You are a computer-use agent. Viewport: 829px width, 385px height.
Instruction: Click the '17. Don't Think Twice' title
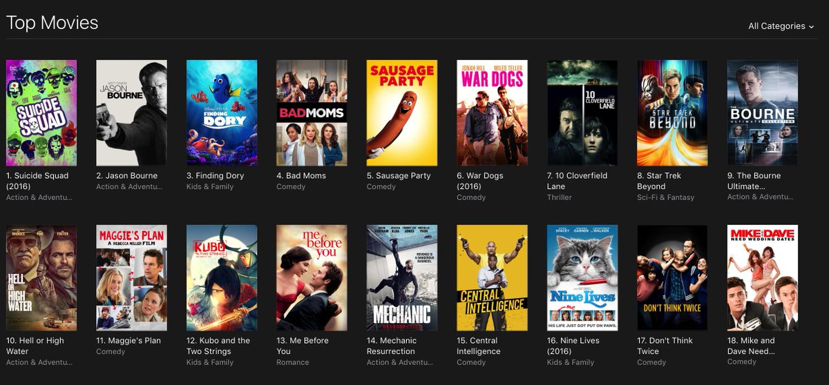click(664, 346)
